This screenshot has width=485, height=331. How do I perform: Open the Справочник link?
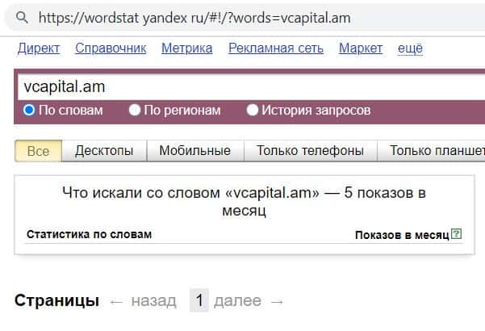[111, 48]
